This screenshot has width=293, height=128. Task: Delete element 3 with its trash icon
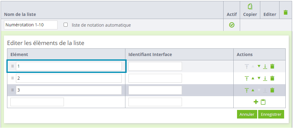pyautogui.click(x=272, y=90)
